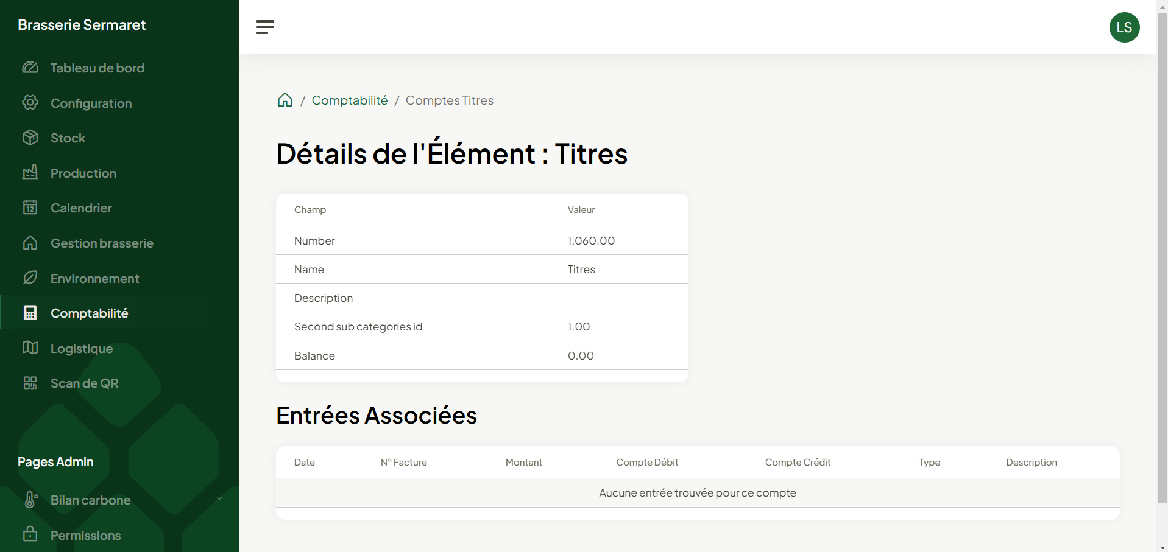
Task: Follow the Comptabilité breadcrumb link
Action: coord(349,100)
